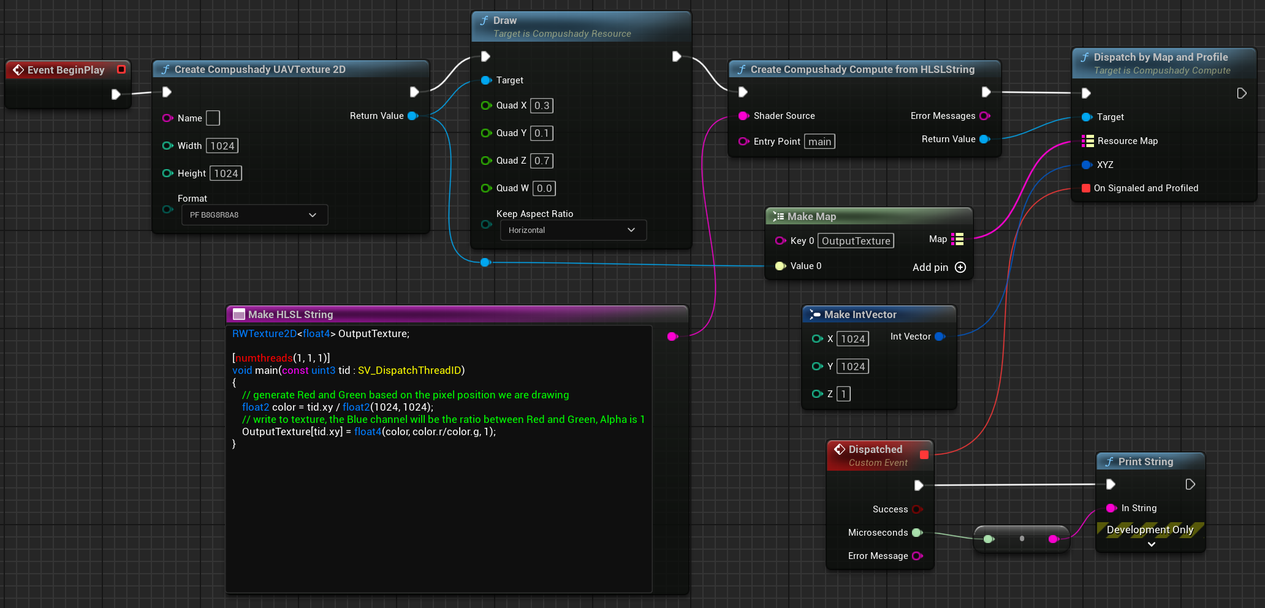Click the Add pin plus icon
Viewport: 1265px width, 608px height.
(x=960, y=267)
